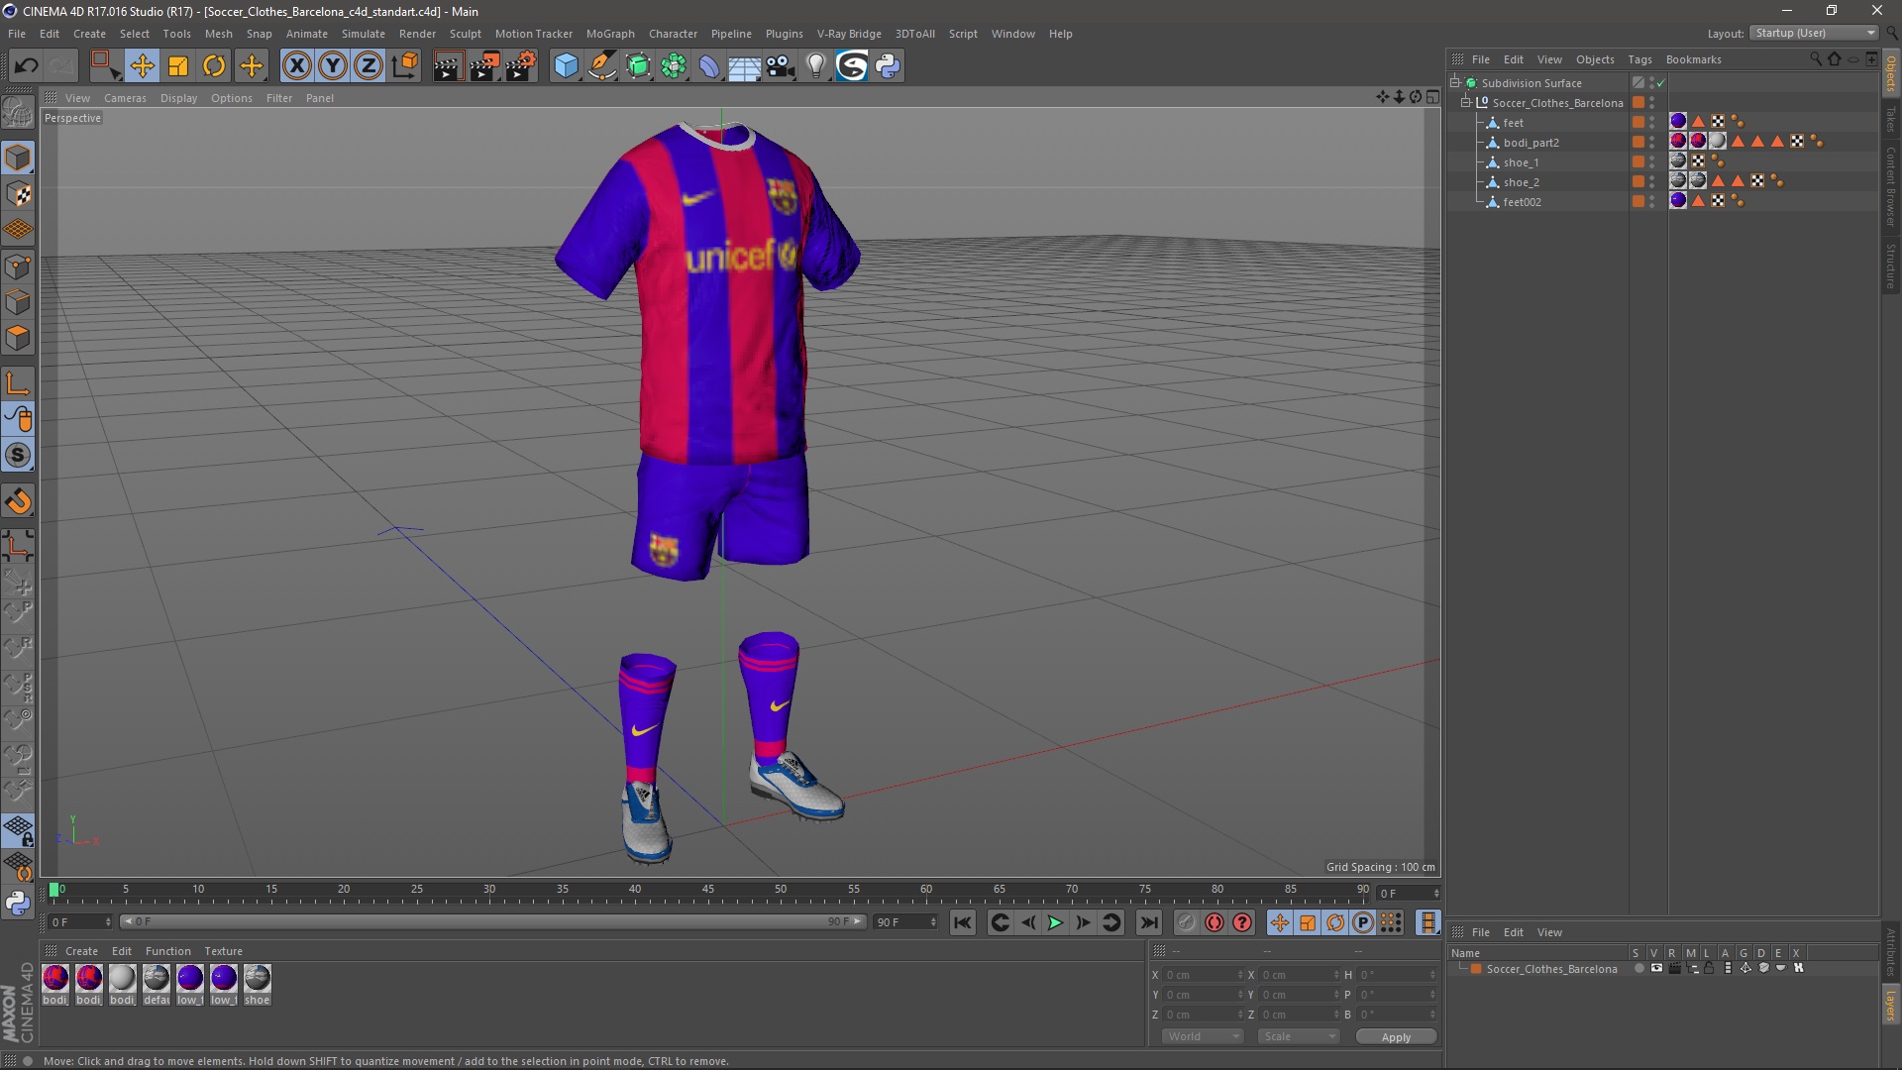Toggle Y axis lock
Viewport: 1902px width, 1070px height.
(333, 66)
